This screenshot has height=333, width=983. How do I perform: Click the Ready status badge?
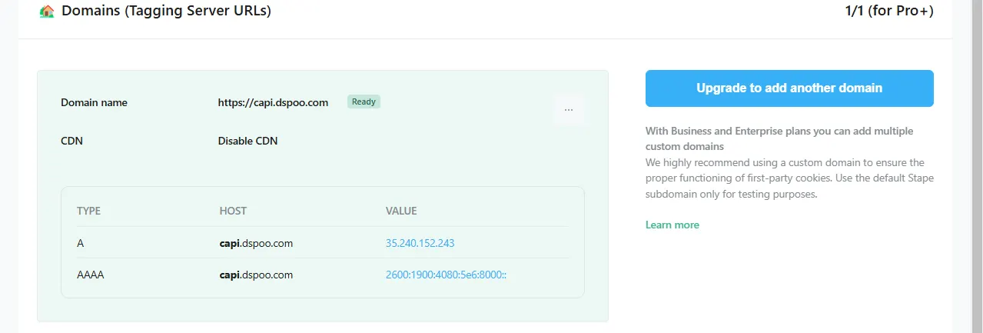click(x=364, y=102)
